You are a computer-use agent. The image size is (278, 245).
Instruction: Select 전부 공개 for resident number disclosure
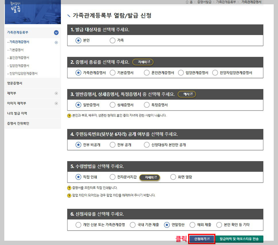[112, 145]
